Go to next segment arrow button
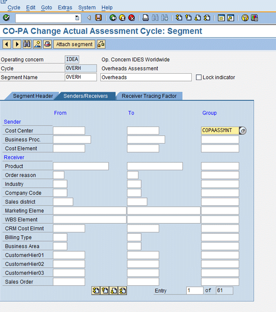 (x=17, y=45)
